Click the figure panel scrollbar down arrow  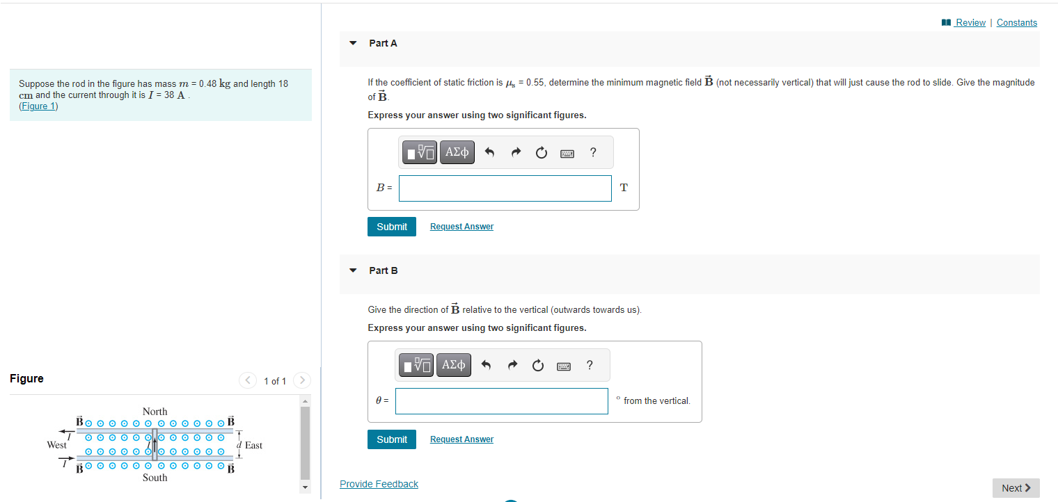pos(304,487)
